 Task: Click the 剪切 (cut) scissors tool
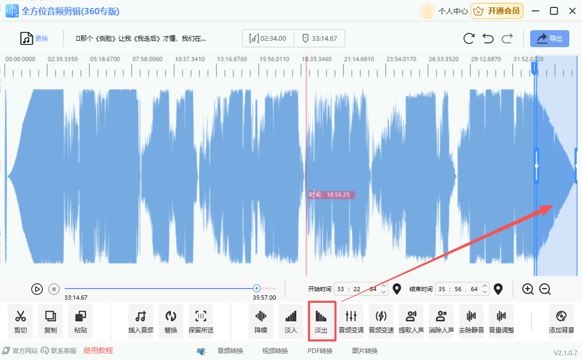21,321
